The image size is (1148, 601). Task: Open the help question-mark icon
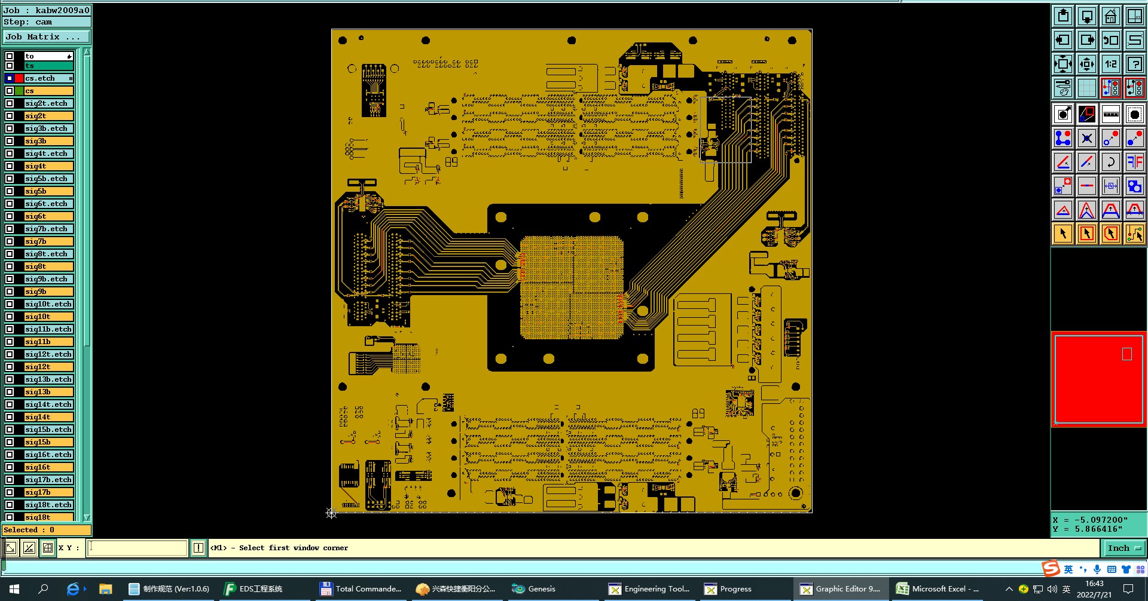pyautogui.click(x=1134, y=64)
